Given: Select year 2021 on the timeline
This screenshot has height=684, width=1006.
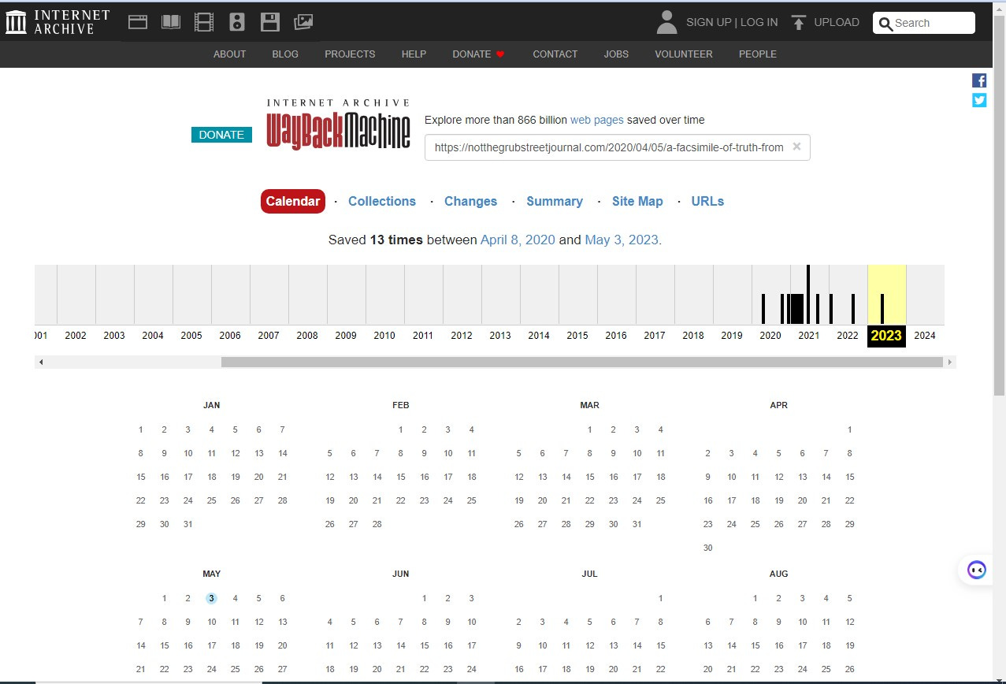Looking at the screenshot, I should 809,336.
